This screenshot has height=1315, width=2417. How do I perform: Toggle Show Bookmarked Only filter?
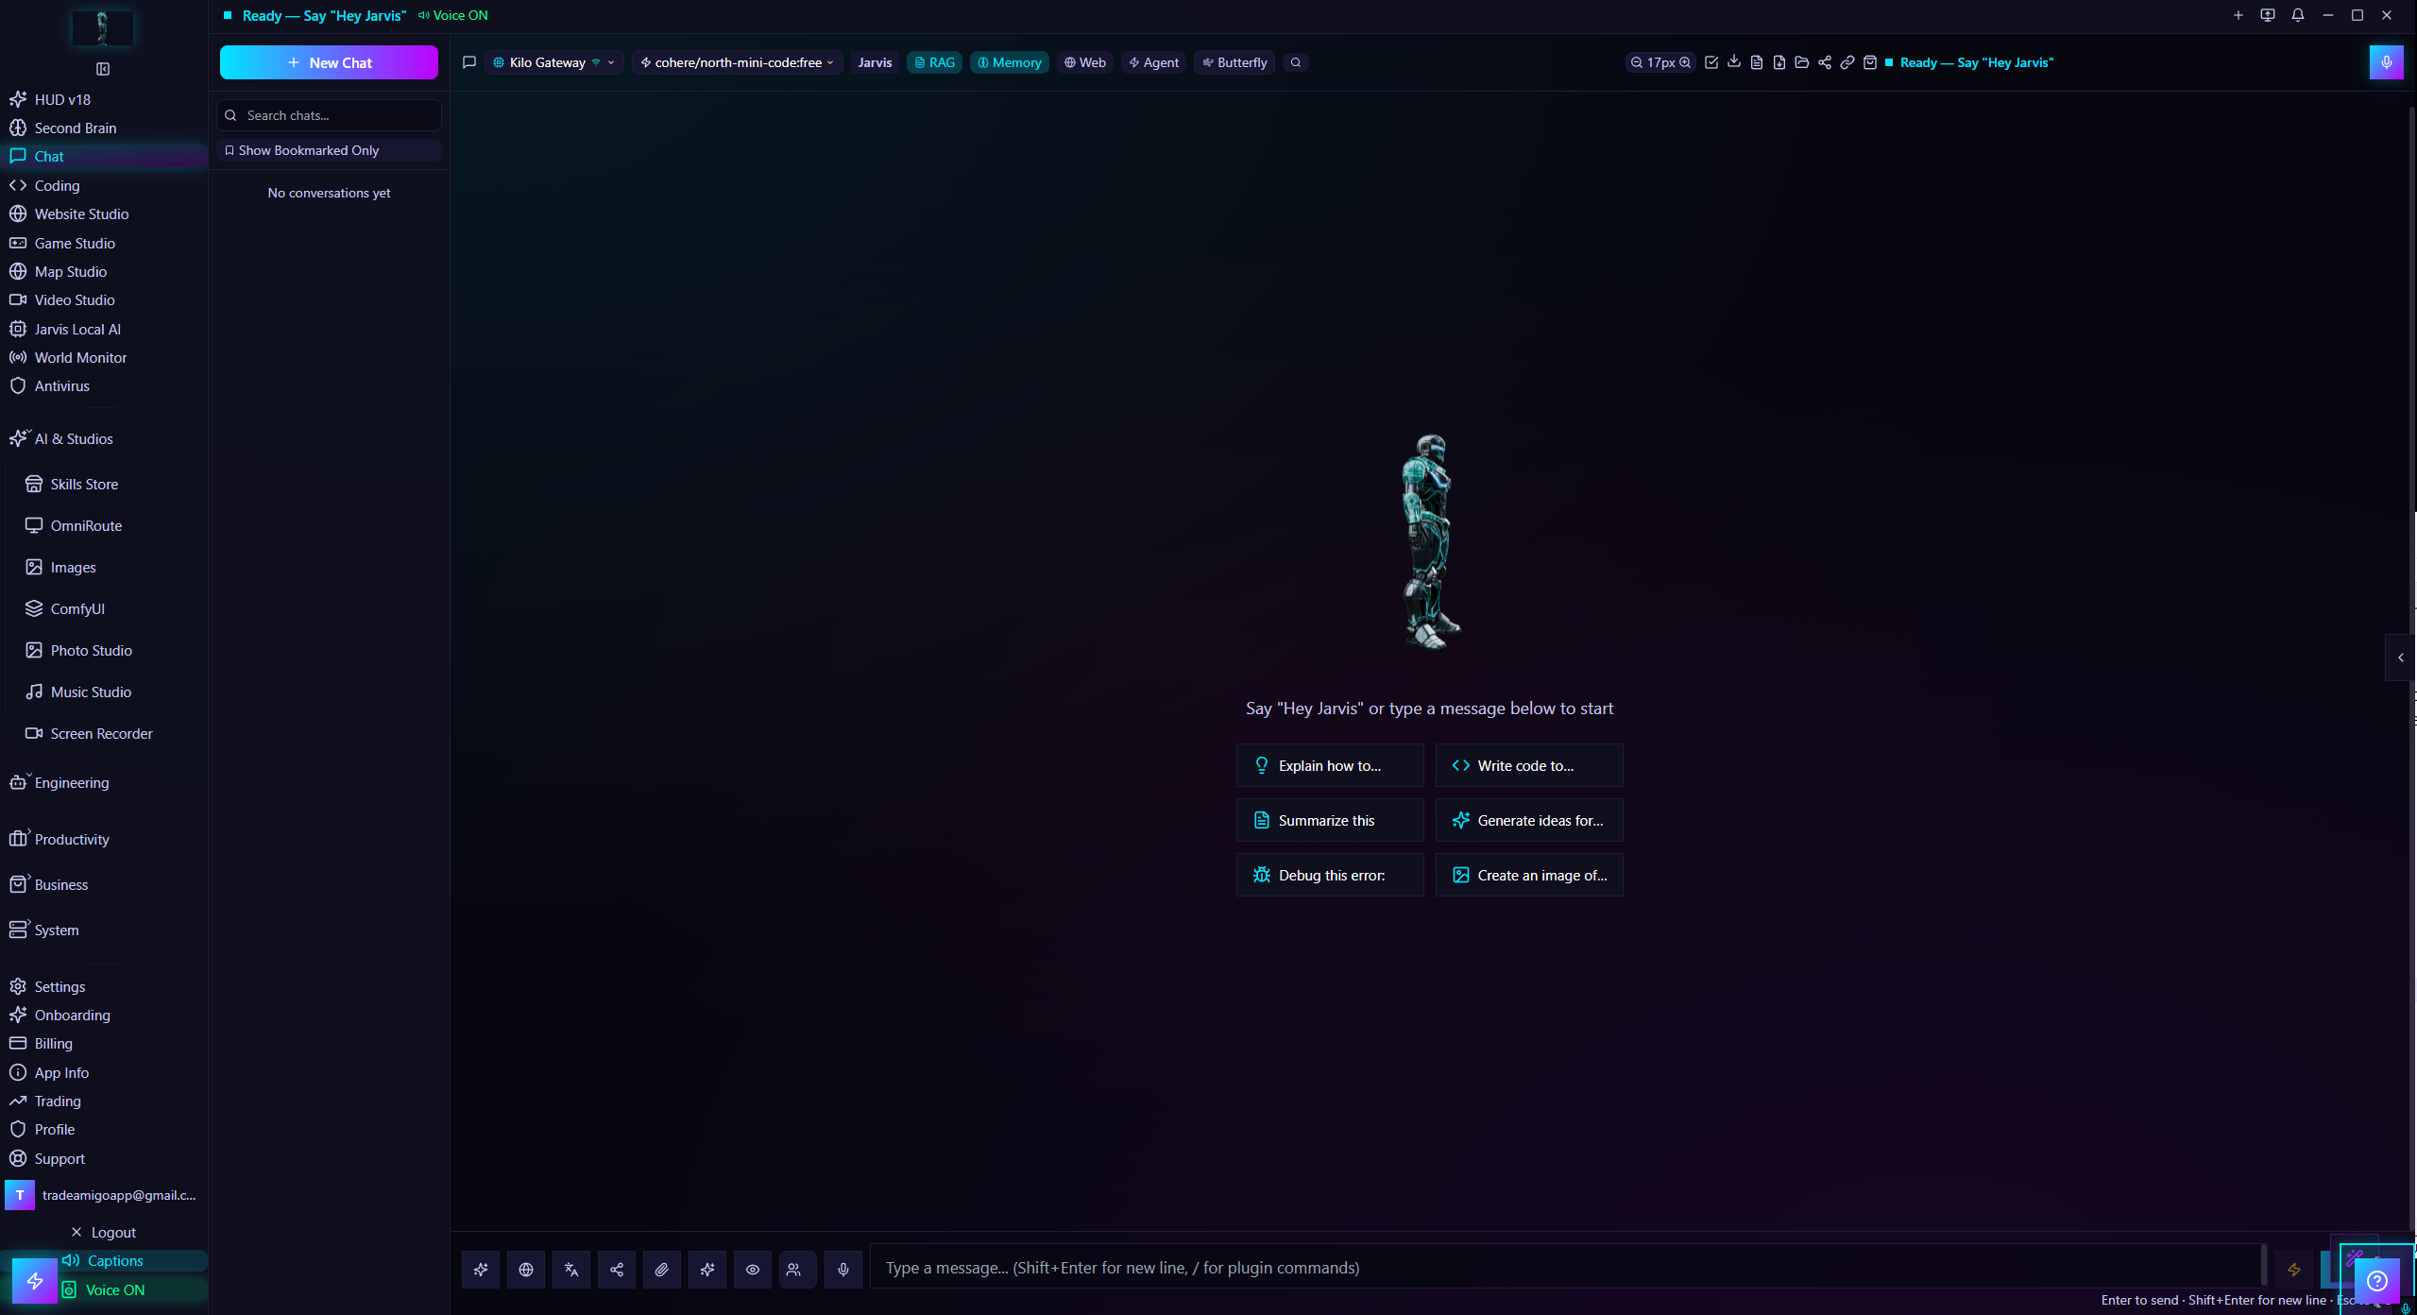[x=329, y=150]
